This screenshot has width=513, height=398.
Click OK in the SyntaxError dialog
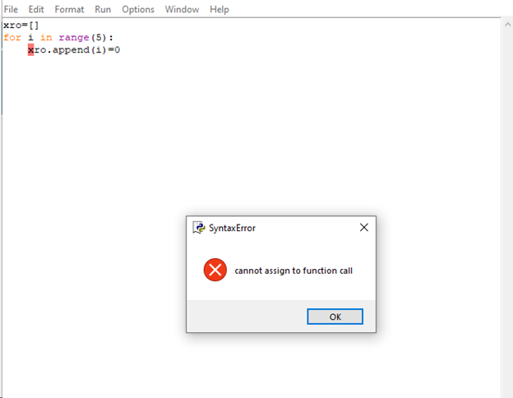pyautogui.click(x=335, y=317)
